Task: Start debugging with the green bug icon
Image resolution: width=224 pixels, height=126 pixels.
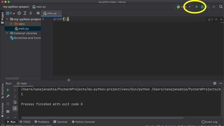Action: (202, 7)
